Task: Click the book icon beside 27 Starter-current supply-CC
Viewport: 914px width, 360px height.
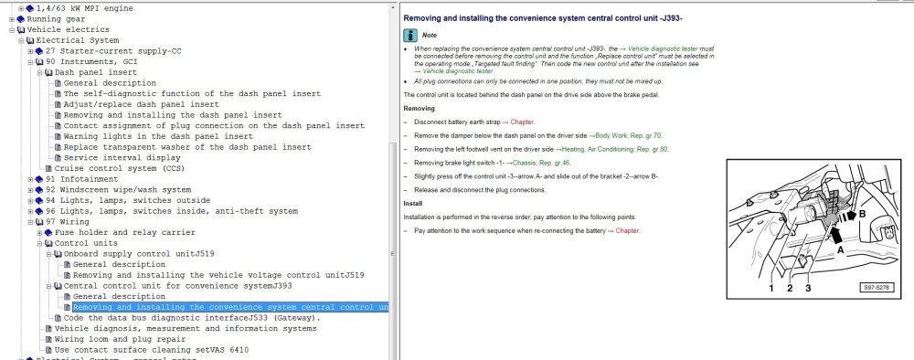Action: pos(39,51)
